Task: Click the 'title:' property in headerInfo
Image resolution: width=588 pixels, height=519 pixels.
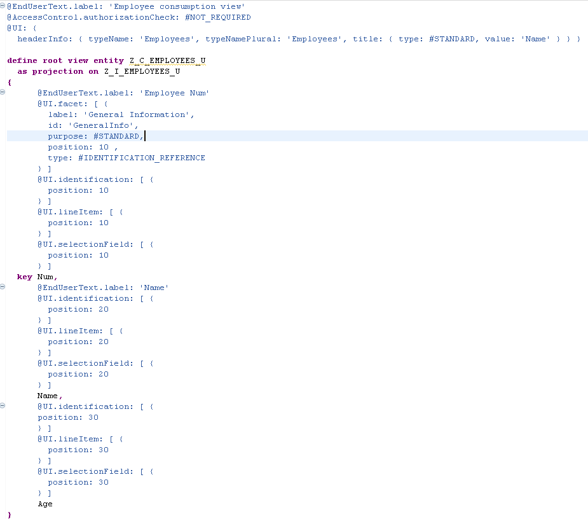Action: point(367,39)
